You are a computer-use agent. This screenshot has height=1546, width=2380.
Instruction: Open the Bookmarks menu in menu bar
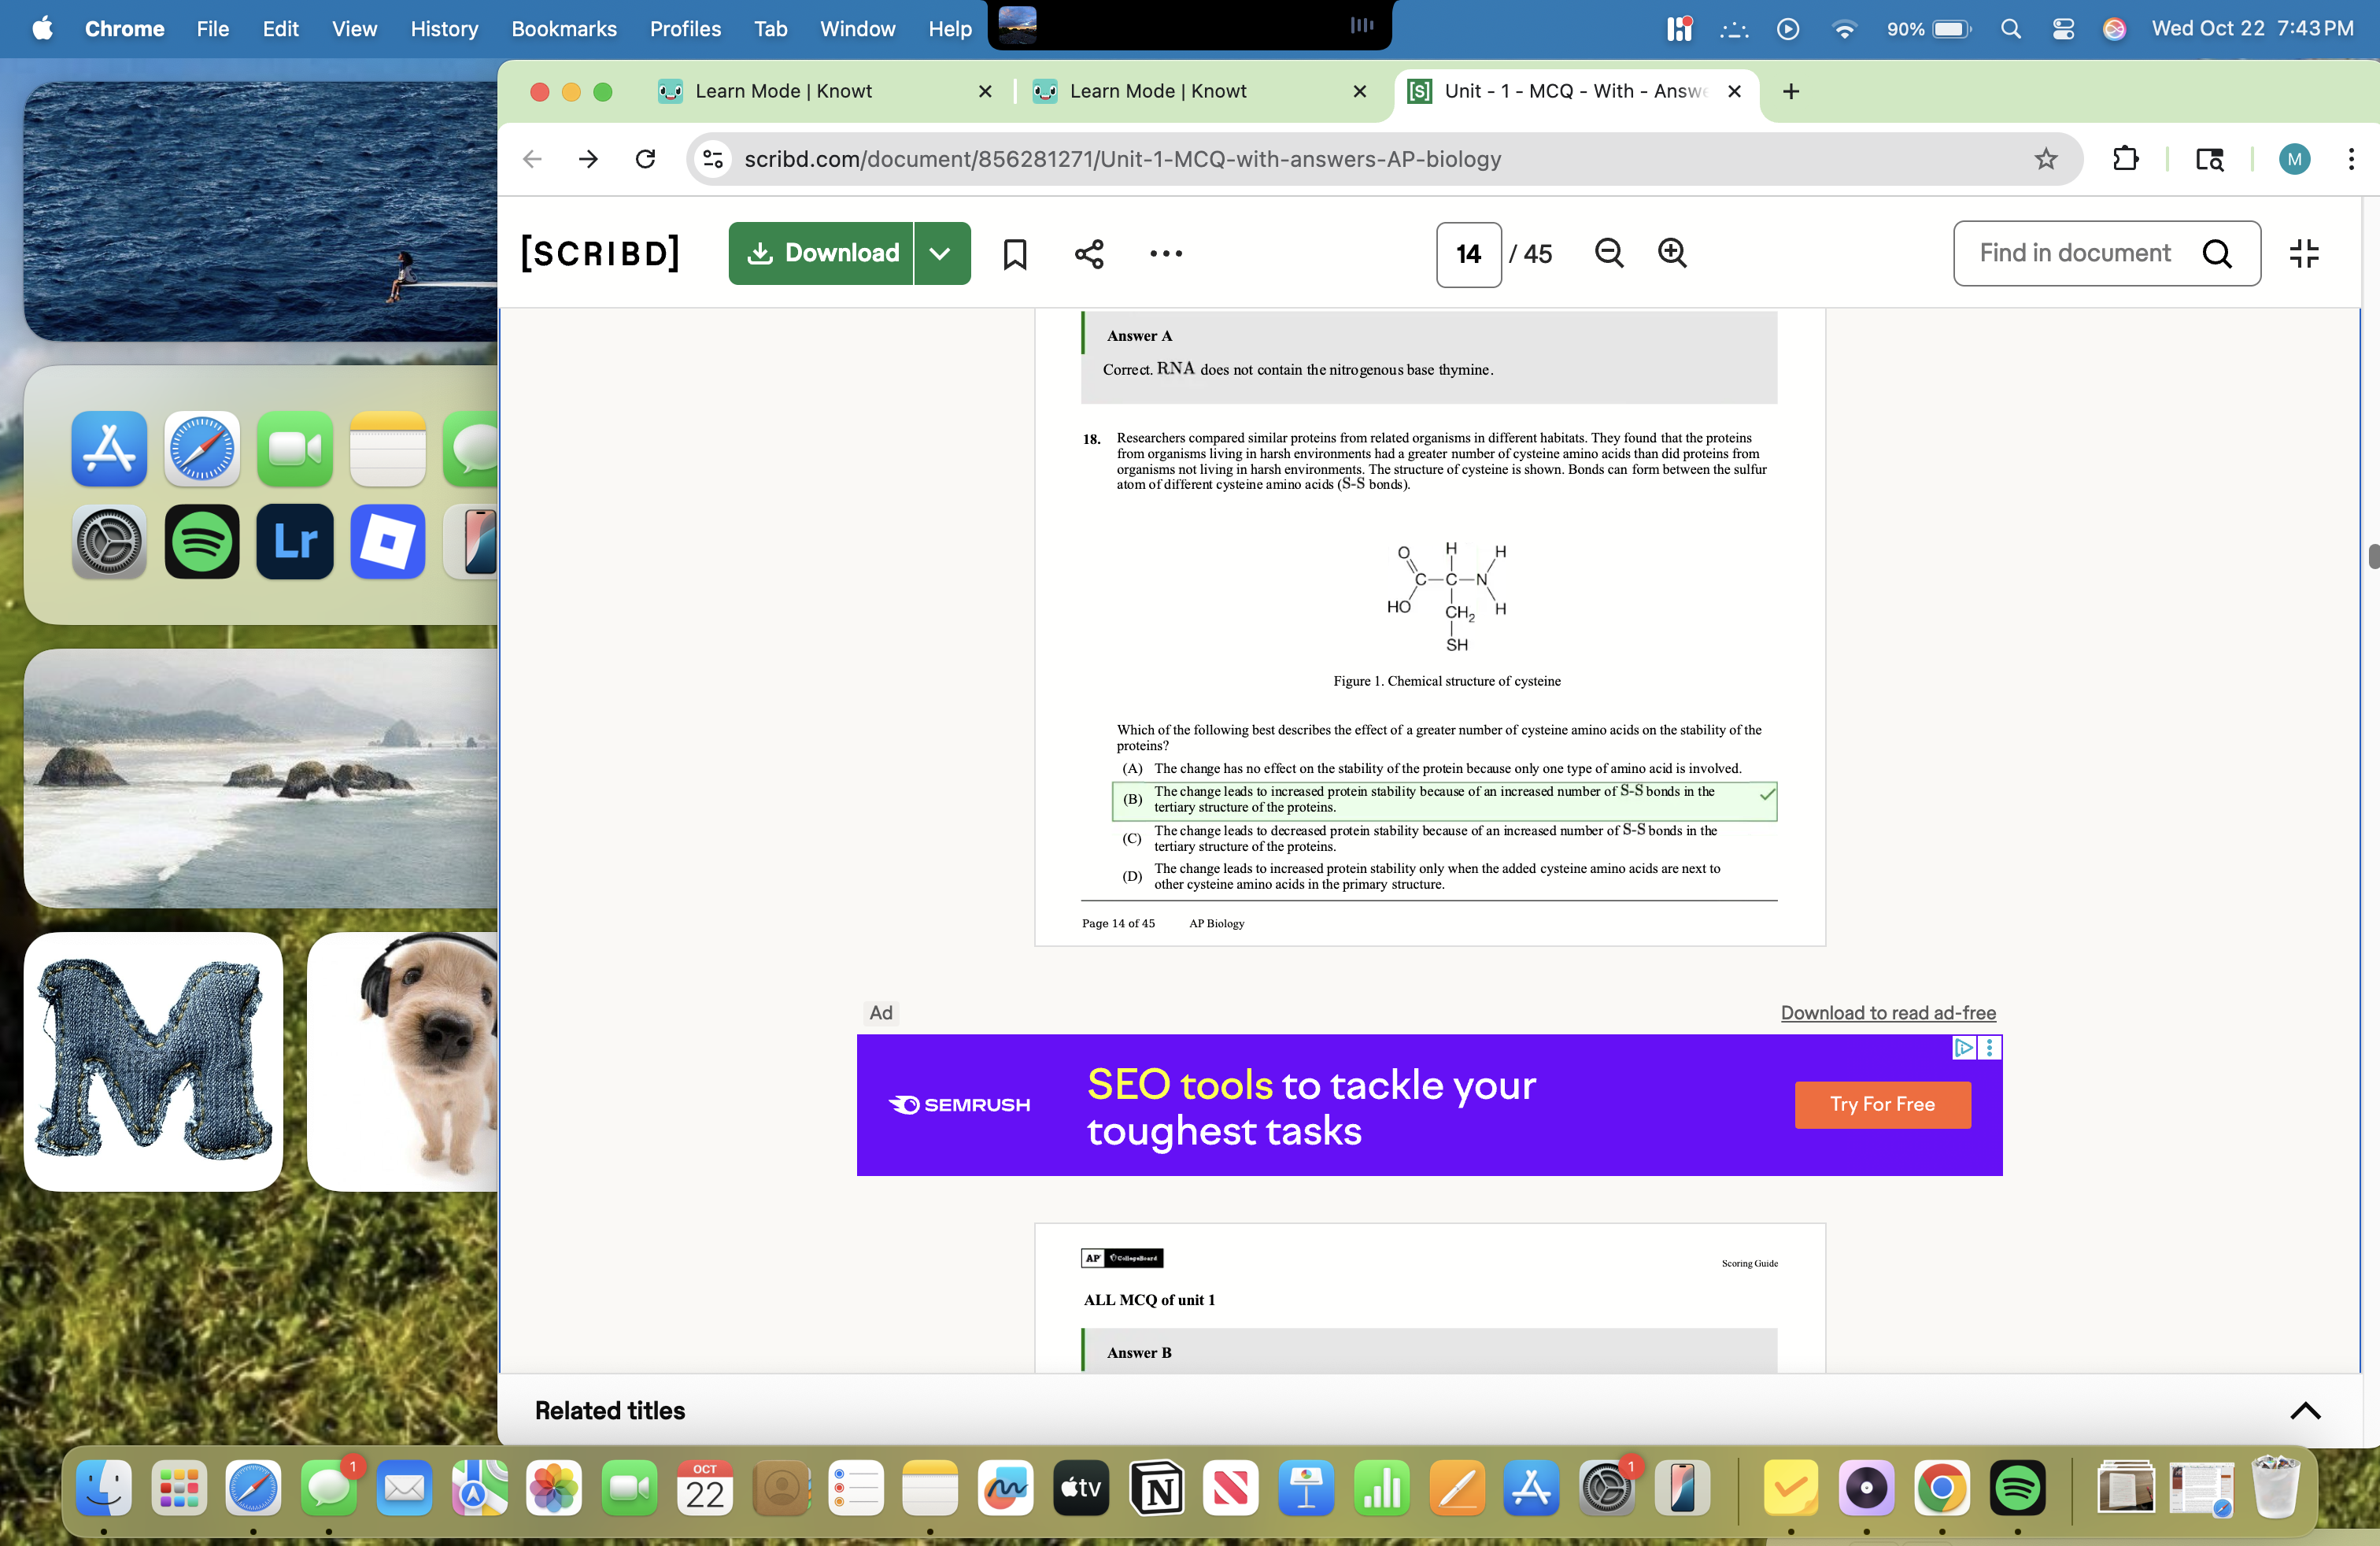[563, 28]
